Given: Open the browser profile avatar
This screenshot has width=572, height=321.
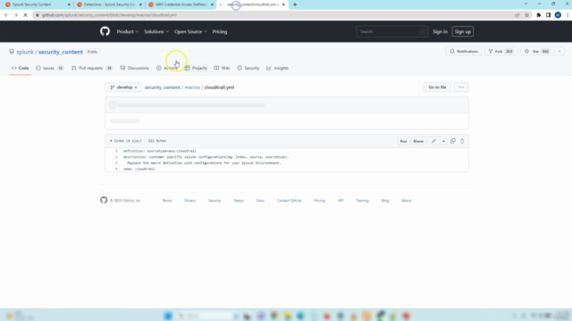Looking at the screenshot, I should pyautogui.click(x=558, y=15).
